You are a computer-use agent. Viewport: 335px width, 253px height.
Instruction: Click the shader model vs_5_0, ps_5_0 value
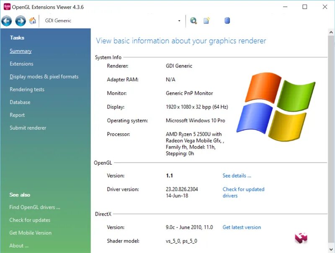pyautogui.click(x=181, y=241)
